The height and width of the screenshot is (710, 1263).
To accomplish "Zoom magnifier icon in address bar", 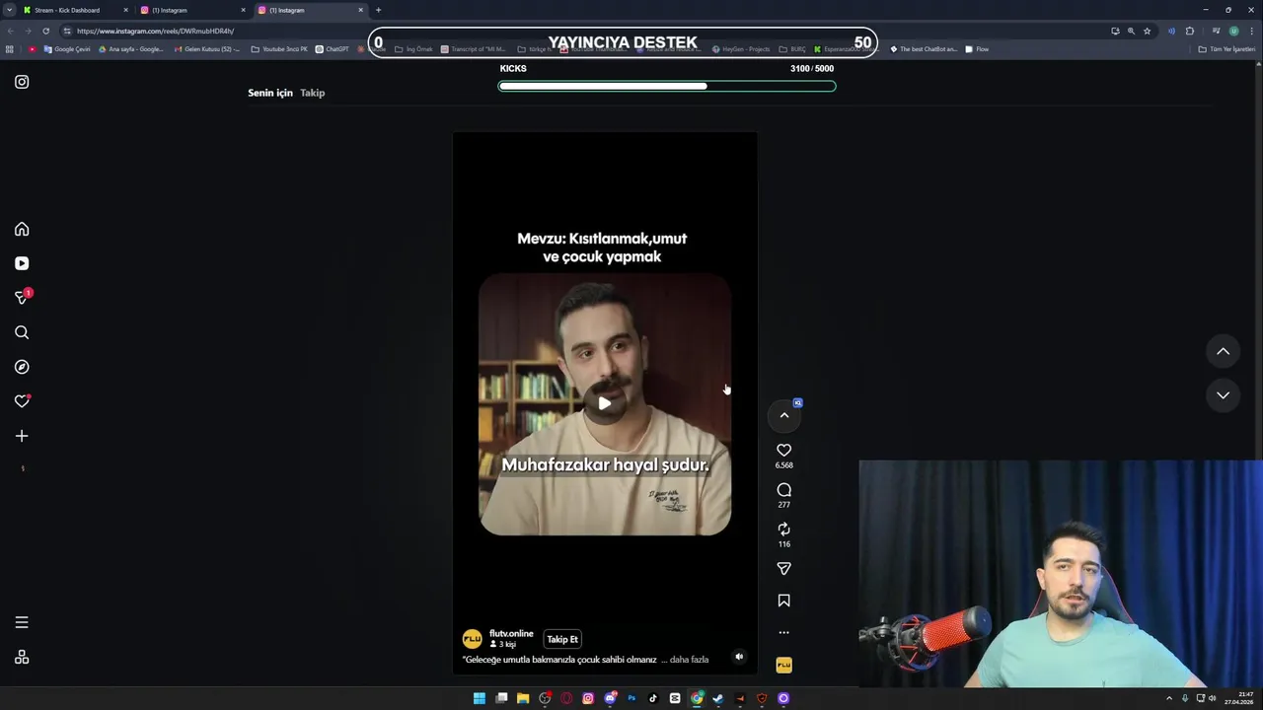I will pos(1131,31).
